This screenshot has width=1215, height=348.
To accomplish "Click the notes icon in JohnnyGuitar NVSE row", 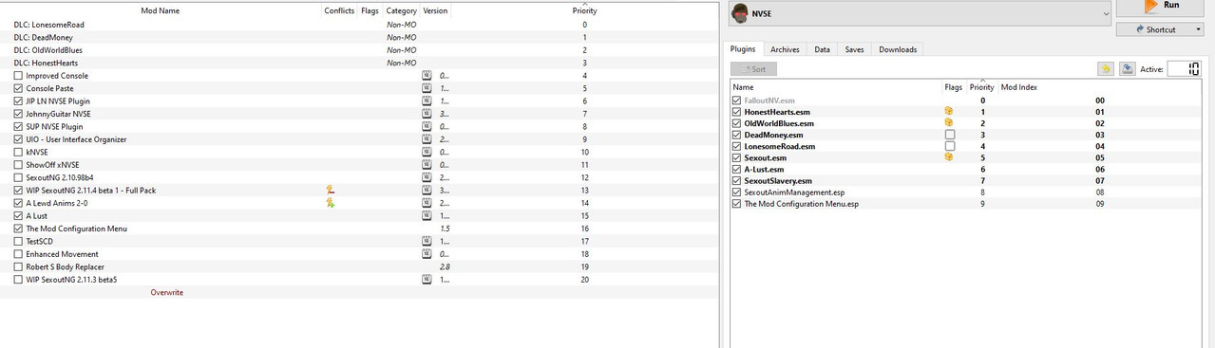I will click(x=427, y=114).
